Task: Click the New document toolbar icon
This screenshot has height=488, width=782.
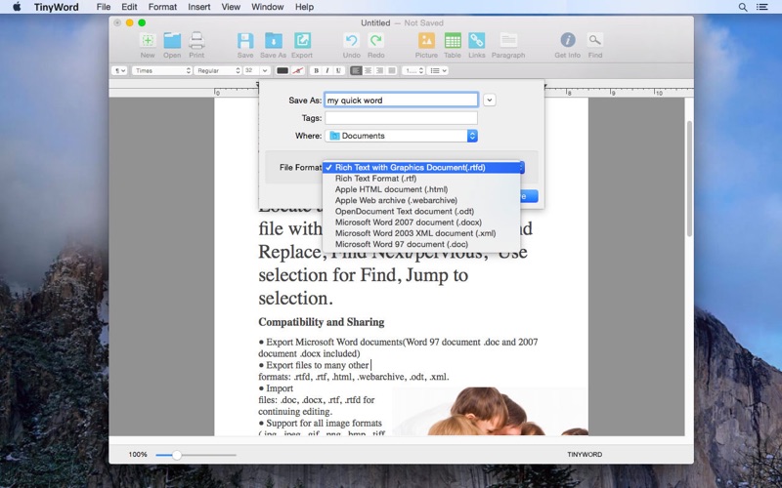Action: point(148,41)
